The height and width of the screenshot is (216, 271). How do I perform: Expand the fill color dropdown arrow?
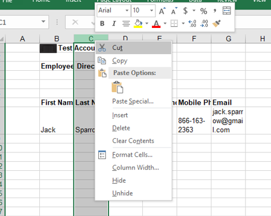pyautogui.click(x=147, y=23)
